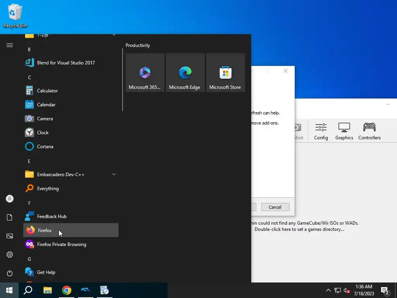
Task: Open Google Chrome from the taskbar
Action: pos(67,290)
